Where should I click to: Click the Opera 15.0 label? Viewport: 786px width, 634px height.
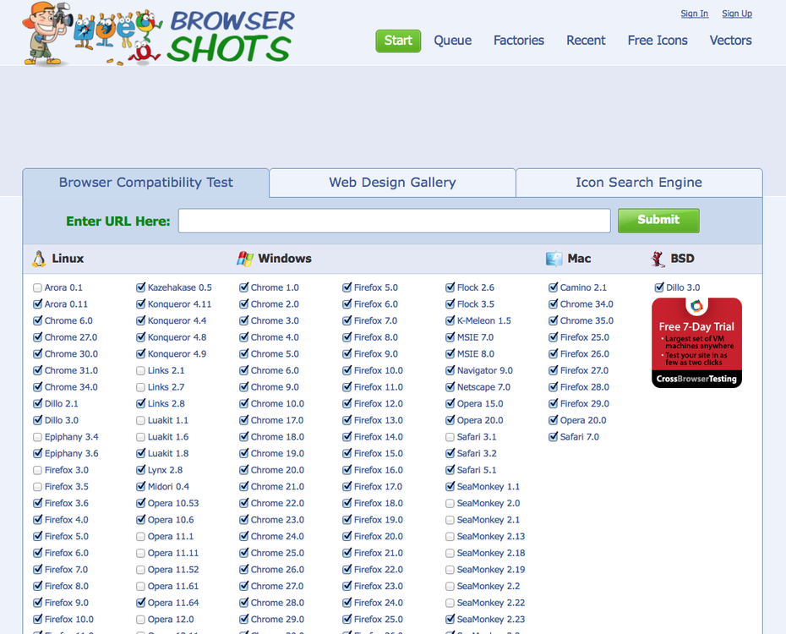pyautogui.click(x=480, y=404)
